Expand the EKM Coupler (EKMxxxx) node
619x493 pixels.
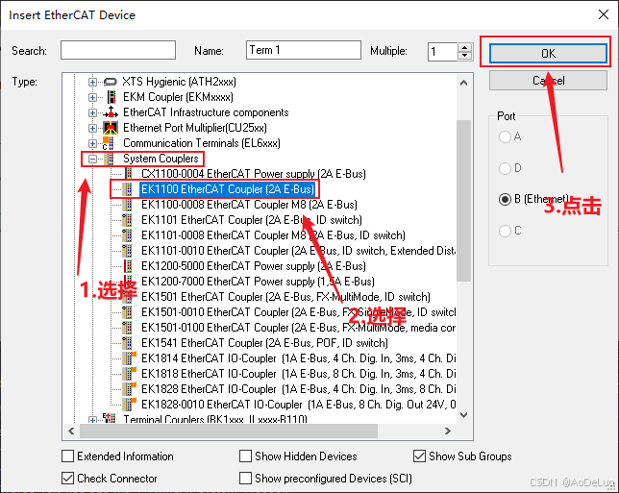pyautogui.click(x=92, y=97)
